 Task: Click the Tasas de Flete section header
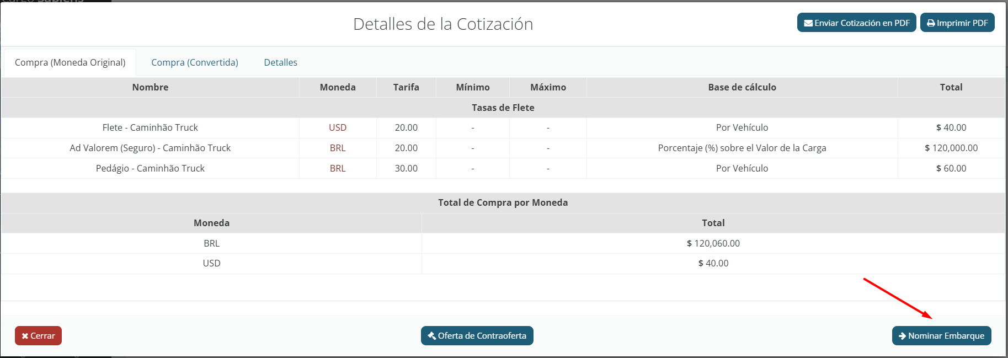click(x=503, y=108)
